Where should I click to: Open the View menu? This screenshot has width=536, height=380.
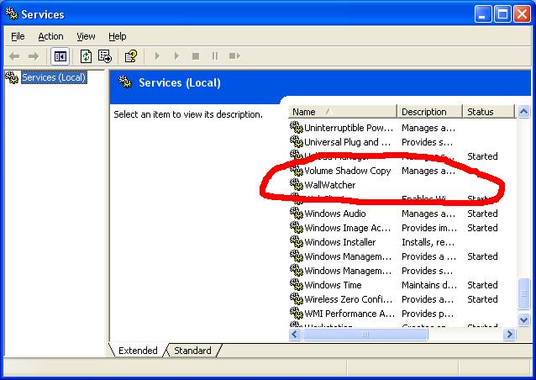click(x=86, y=36)
